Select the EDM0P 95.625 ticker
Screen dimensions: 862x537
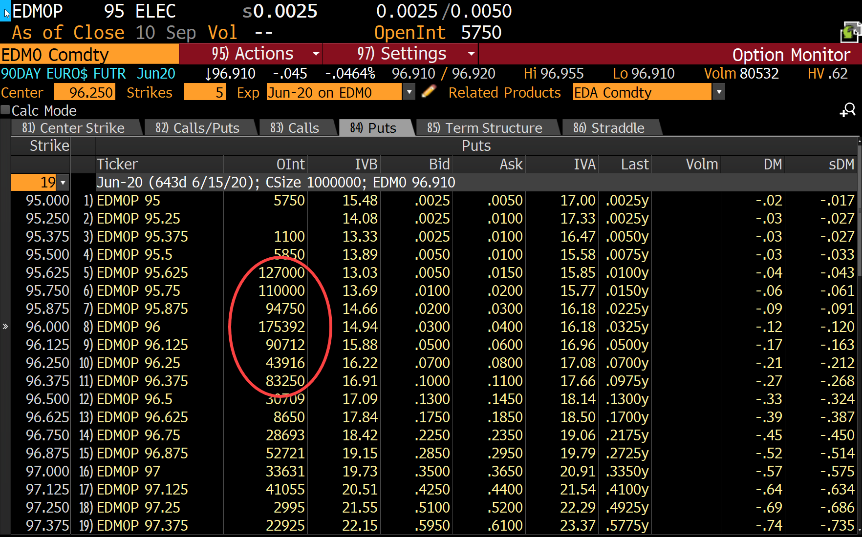[142, 273]
